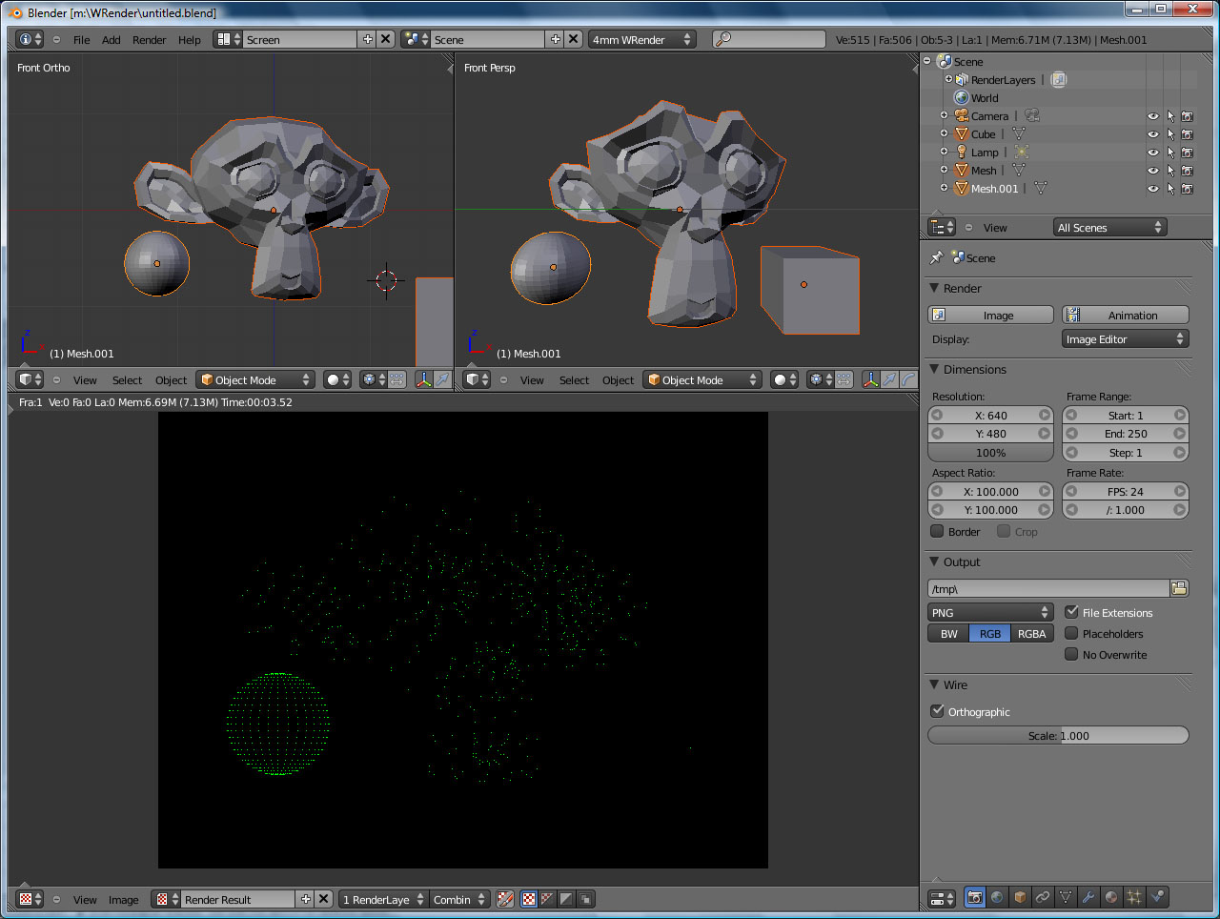Toggle Camera visibility eye icon
Screen dimensions: 1220x919
click(x=1153, y=116)
